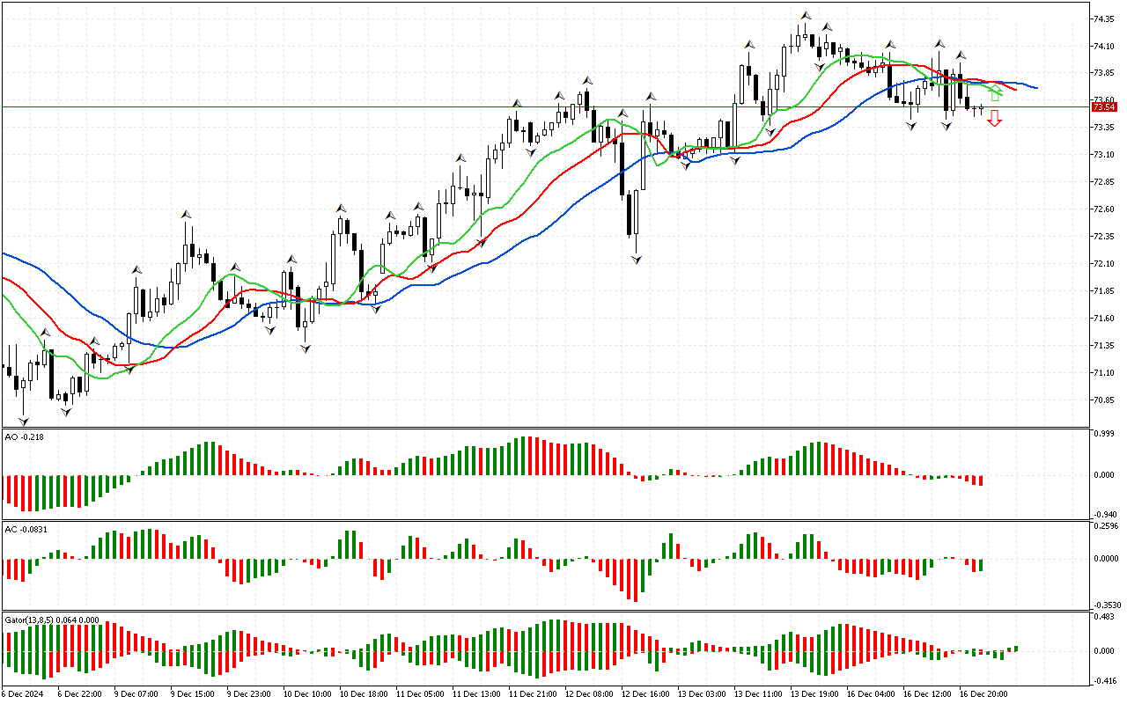Select the up fractal above the chart's highest candle

pyautogui.click(x=805, y=15)
